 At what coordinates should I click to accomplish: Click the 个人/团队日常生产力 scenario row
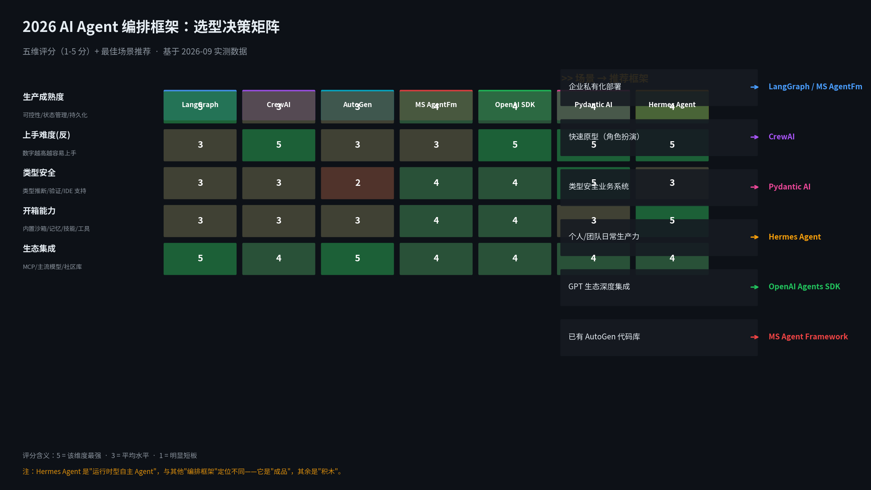pyautogui.click(x=659, y=237)
